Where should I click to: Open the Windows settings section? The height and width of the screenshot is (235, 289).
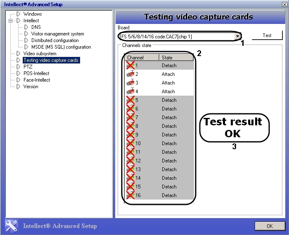tap(33, 14)
